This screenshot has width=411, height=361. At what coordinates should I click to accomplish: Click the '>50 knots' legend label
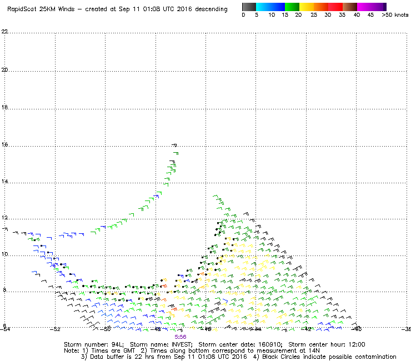point(395,15)
